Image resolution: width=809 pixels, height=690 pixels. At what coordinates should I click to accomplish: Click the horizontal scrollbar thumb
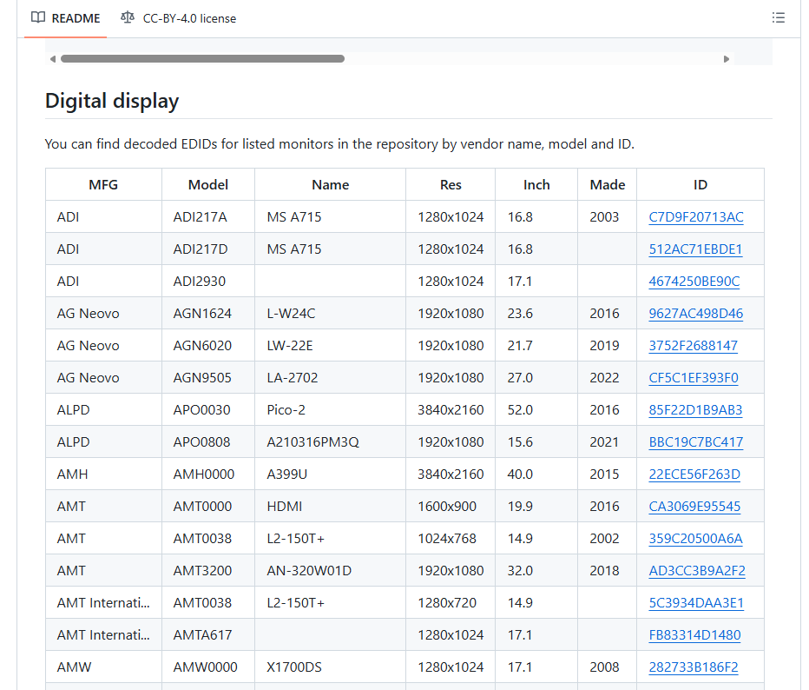tap(202, 59)
